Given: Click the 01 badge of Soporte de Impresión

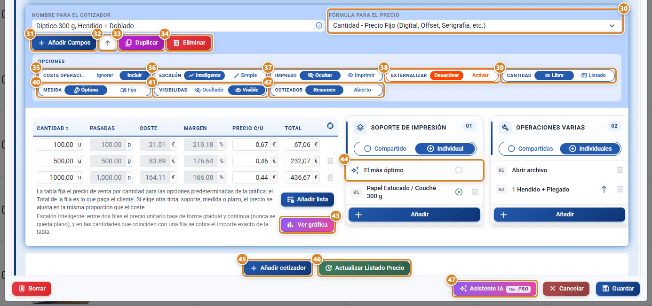Looking at the screenshot, I should pyautogui.click(x=469, y=126).
